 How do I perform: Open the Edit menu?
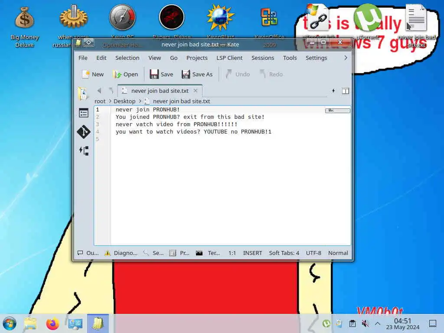coord(101,58)
